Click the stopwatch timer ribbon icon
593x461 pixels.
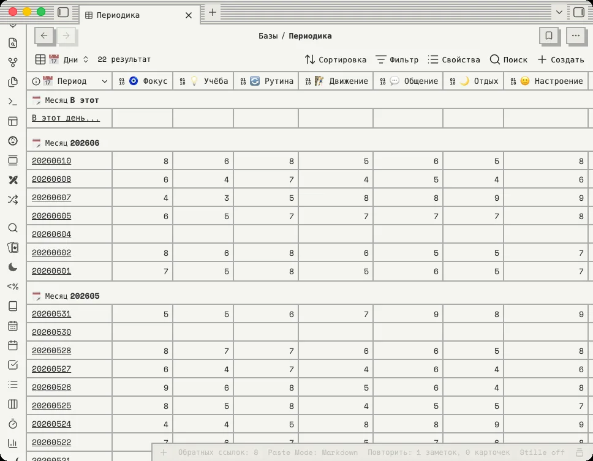[x=13, y=424]
